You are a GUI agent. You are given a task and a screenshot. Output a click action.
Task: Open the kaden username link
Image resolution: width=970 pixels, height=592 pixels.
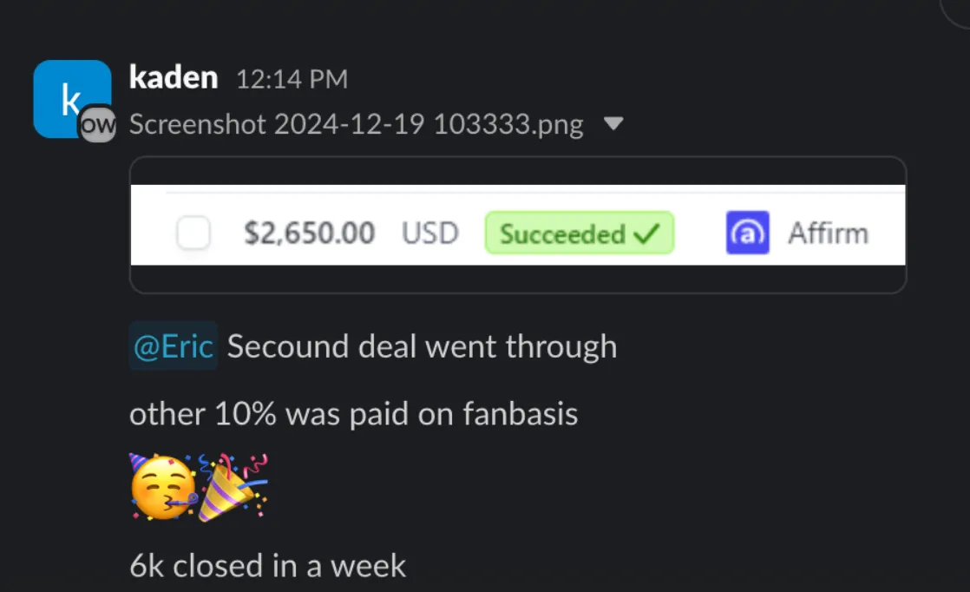(174, 78)
